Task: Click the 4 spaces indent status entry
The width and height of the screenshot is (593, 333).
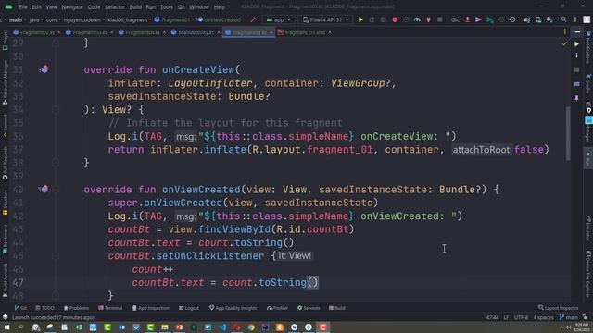Action: coord(543,317)
